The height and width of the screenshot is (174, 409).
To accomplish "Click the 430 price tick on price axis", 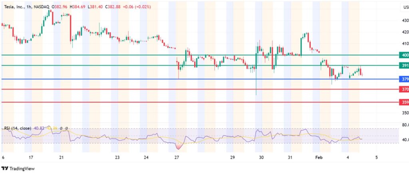I will pos(405,20).
